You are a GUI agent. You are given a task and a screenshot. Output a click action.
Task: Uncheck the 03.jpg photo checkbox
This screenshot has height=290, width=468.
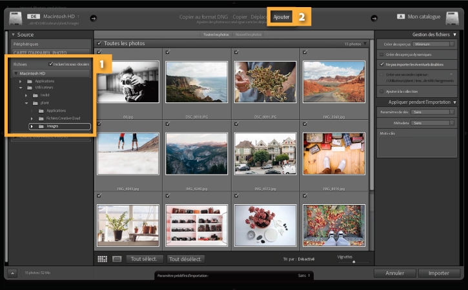(x=99, y=52)
